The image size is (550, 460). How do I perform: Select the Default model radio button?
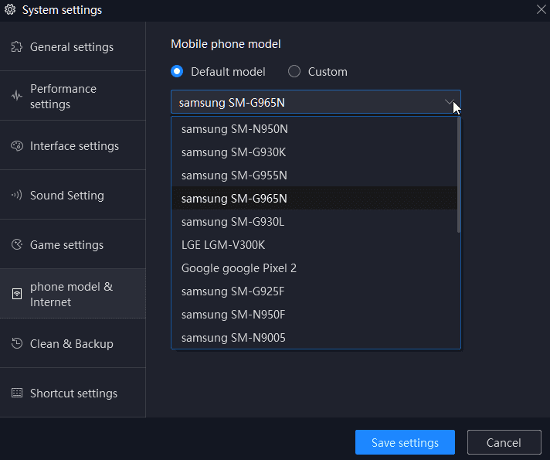177,72
